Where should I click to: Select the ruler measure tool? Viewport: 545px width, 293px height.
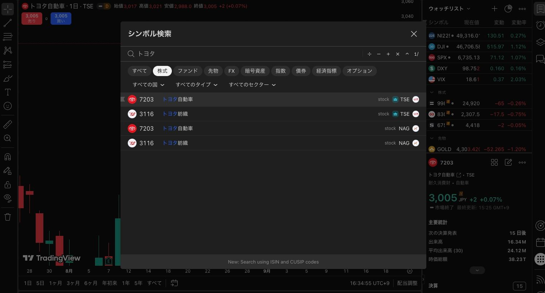coord(8,124)
